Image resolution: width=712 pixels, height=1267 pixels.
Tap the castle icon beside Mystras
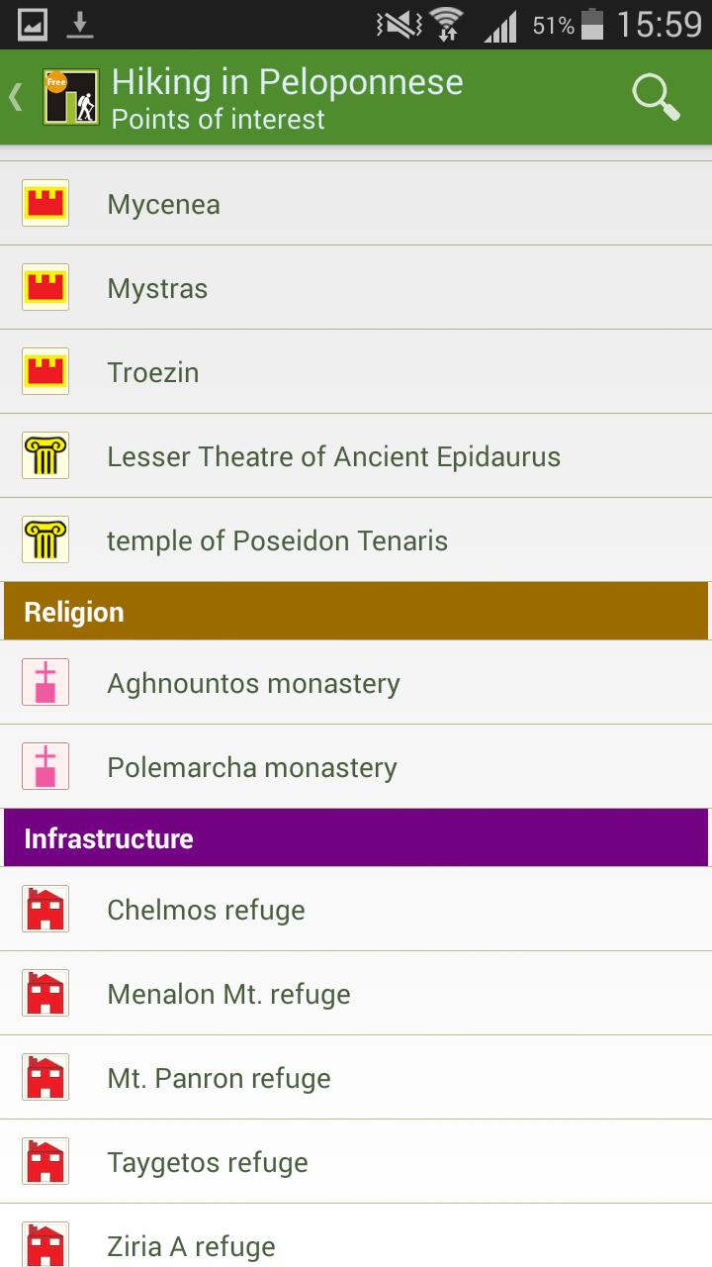[45, 288]
